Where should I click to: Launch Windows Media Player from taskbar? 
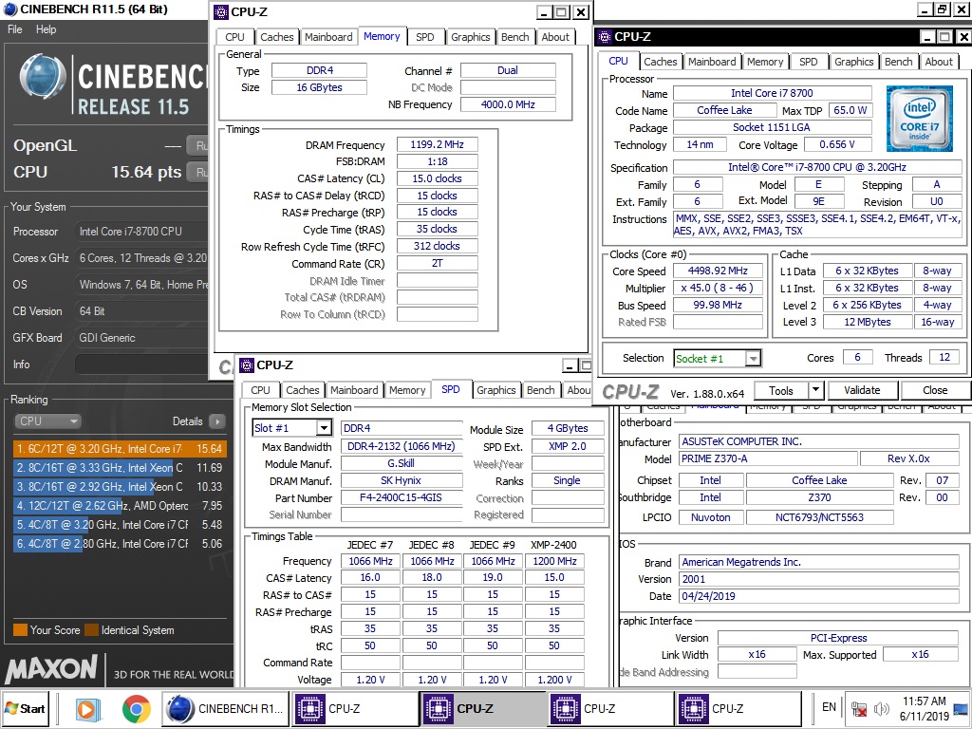(87, 708)
